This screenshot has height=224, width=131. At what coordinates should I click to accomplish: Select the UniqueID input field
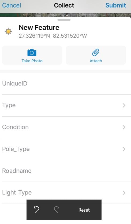(x=66, y=84)
